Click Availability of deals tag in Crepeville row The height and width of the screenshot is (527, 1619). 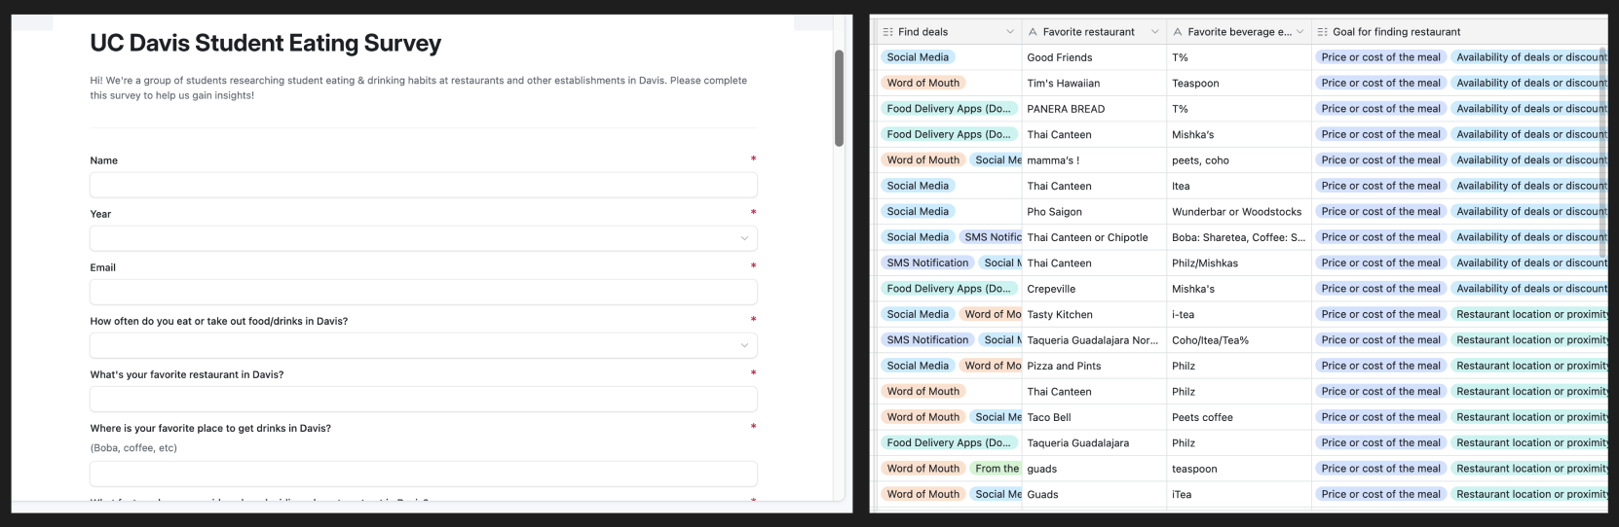(1528, 289)
